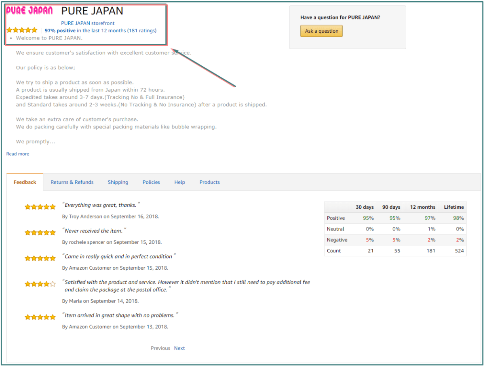Switch to the Returns & Refunds tab
This screenshot has width=485, height=367.
[72, 182]
